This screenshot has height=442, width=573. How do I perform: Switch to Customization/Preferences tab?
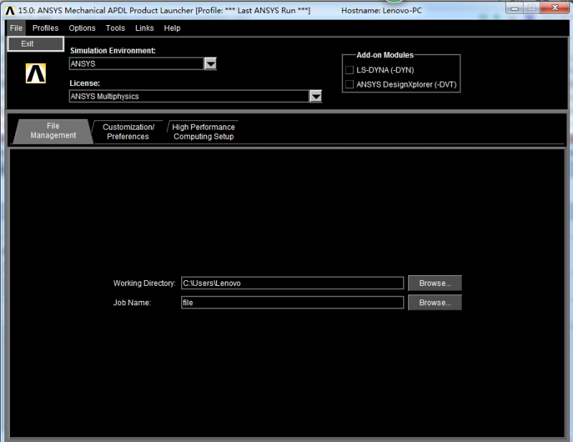coord(128,132)
